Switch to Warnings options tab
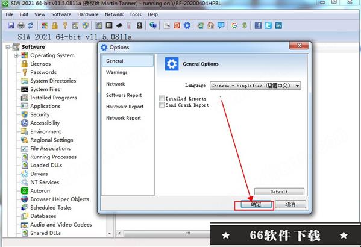The image size is (361, 247). (117, 72)
